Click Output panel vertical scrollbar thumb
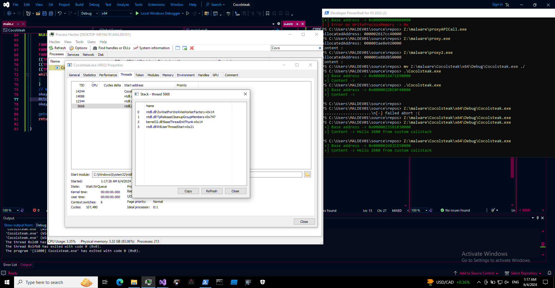 pyautogui.click(x=543, y=244)
